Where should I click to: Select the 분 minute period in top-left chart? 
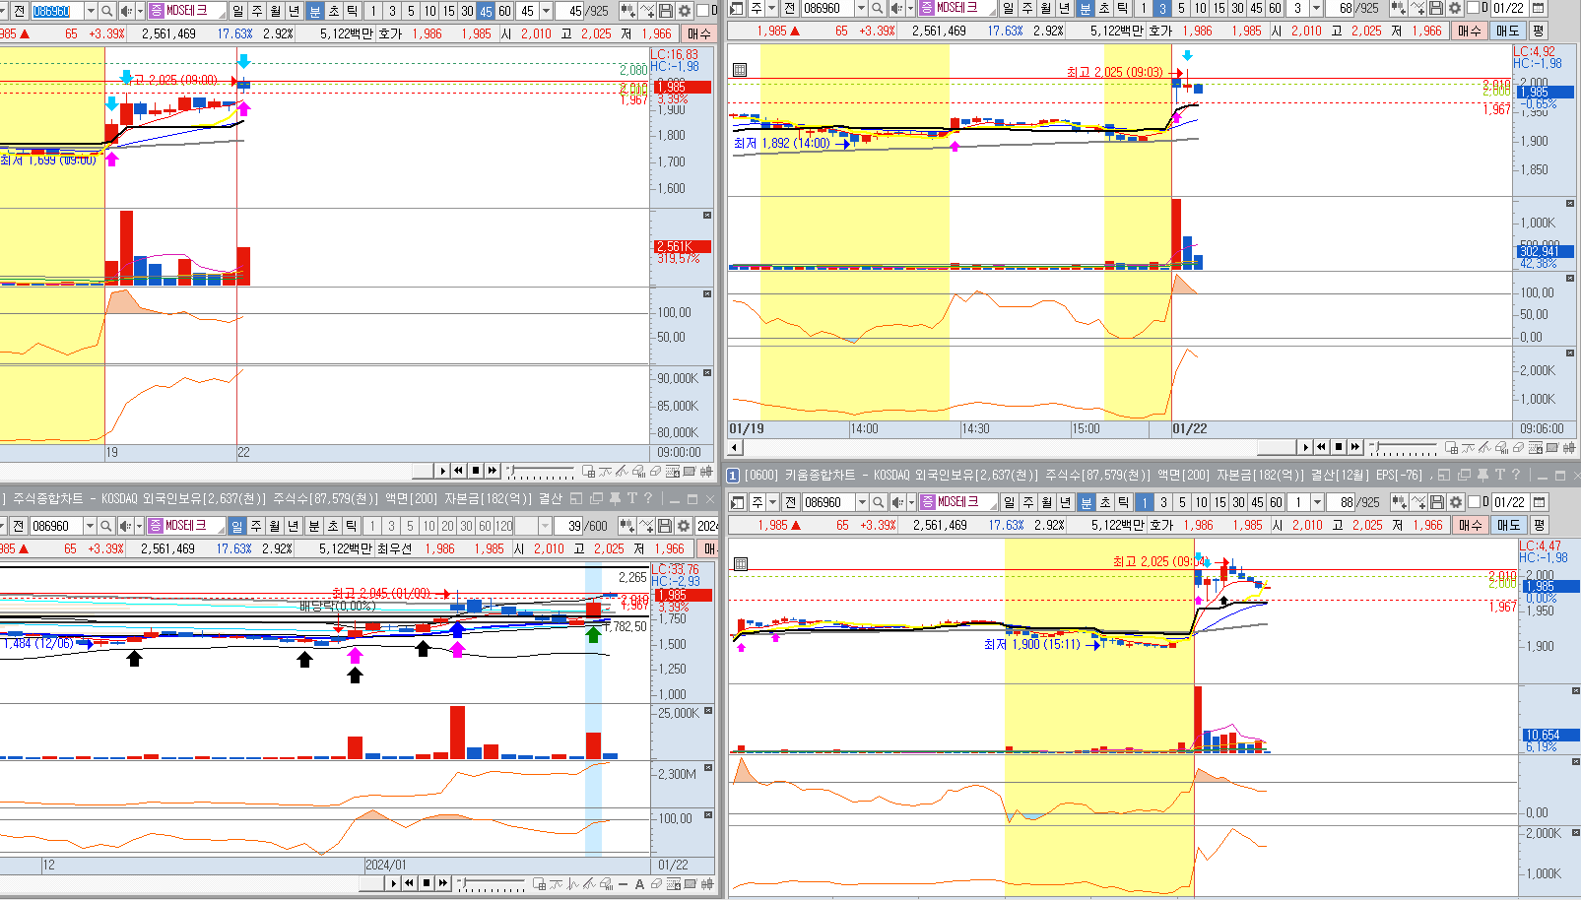click(x=314, y=11)
